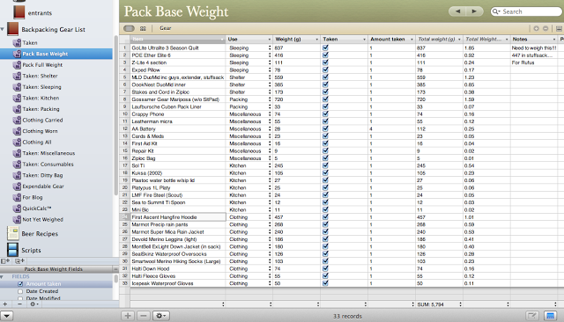Viewport: 564px width, 322px height.
Task: Select row number 24 header
Action: [x=125, y=216]
